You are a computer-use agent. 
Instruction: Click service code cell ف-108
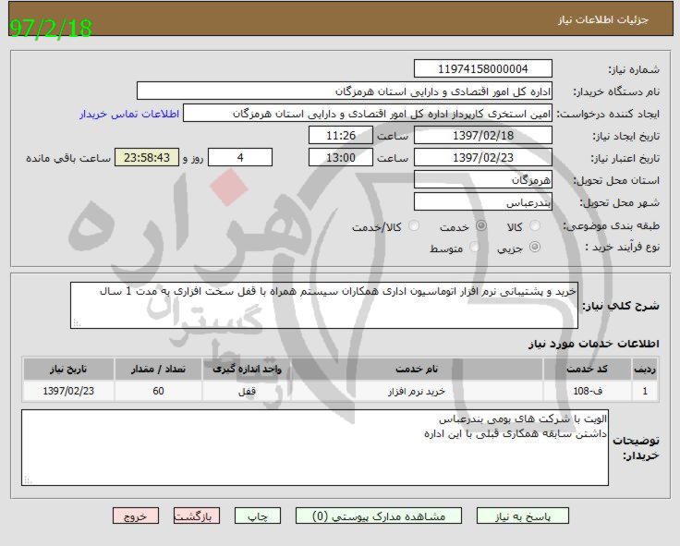coord(587,391)
